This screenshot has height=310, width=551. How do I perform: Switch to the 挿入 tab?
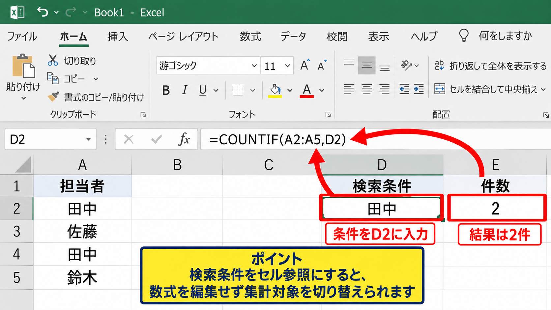pyautogui.click(x=118, y=36)
